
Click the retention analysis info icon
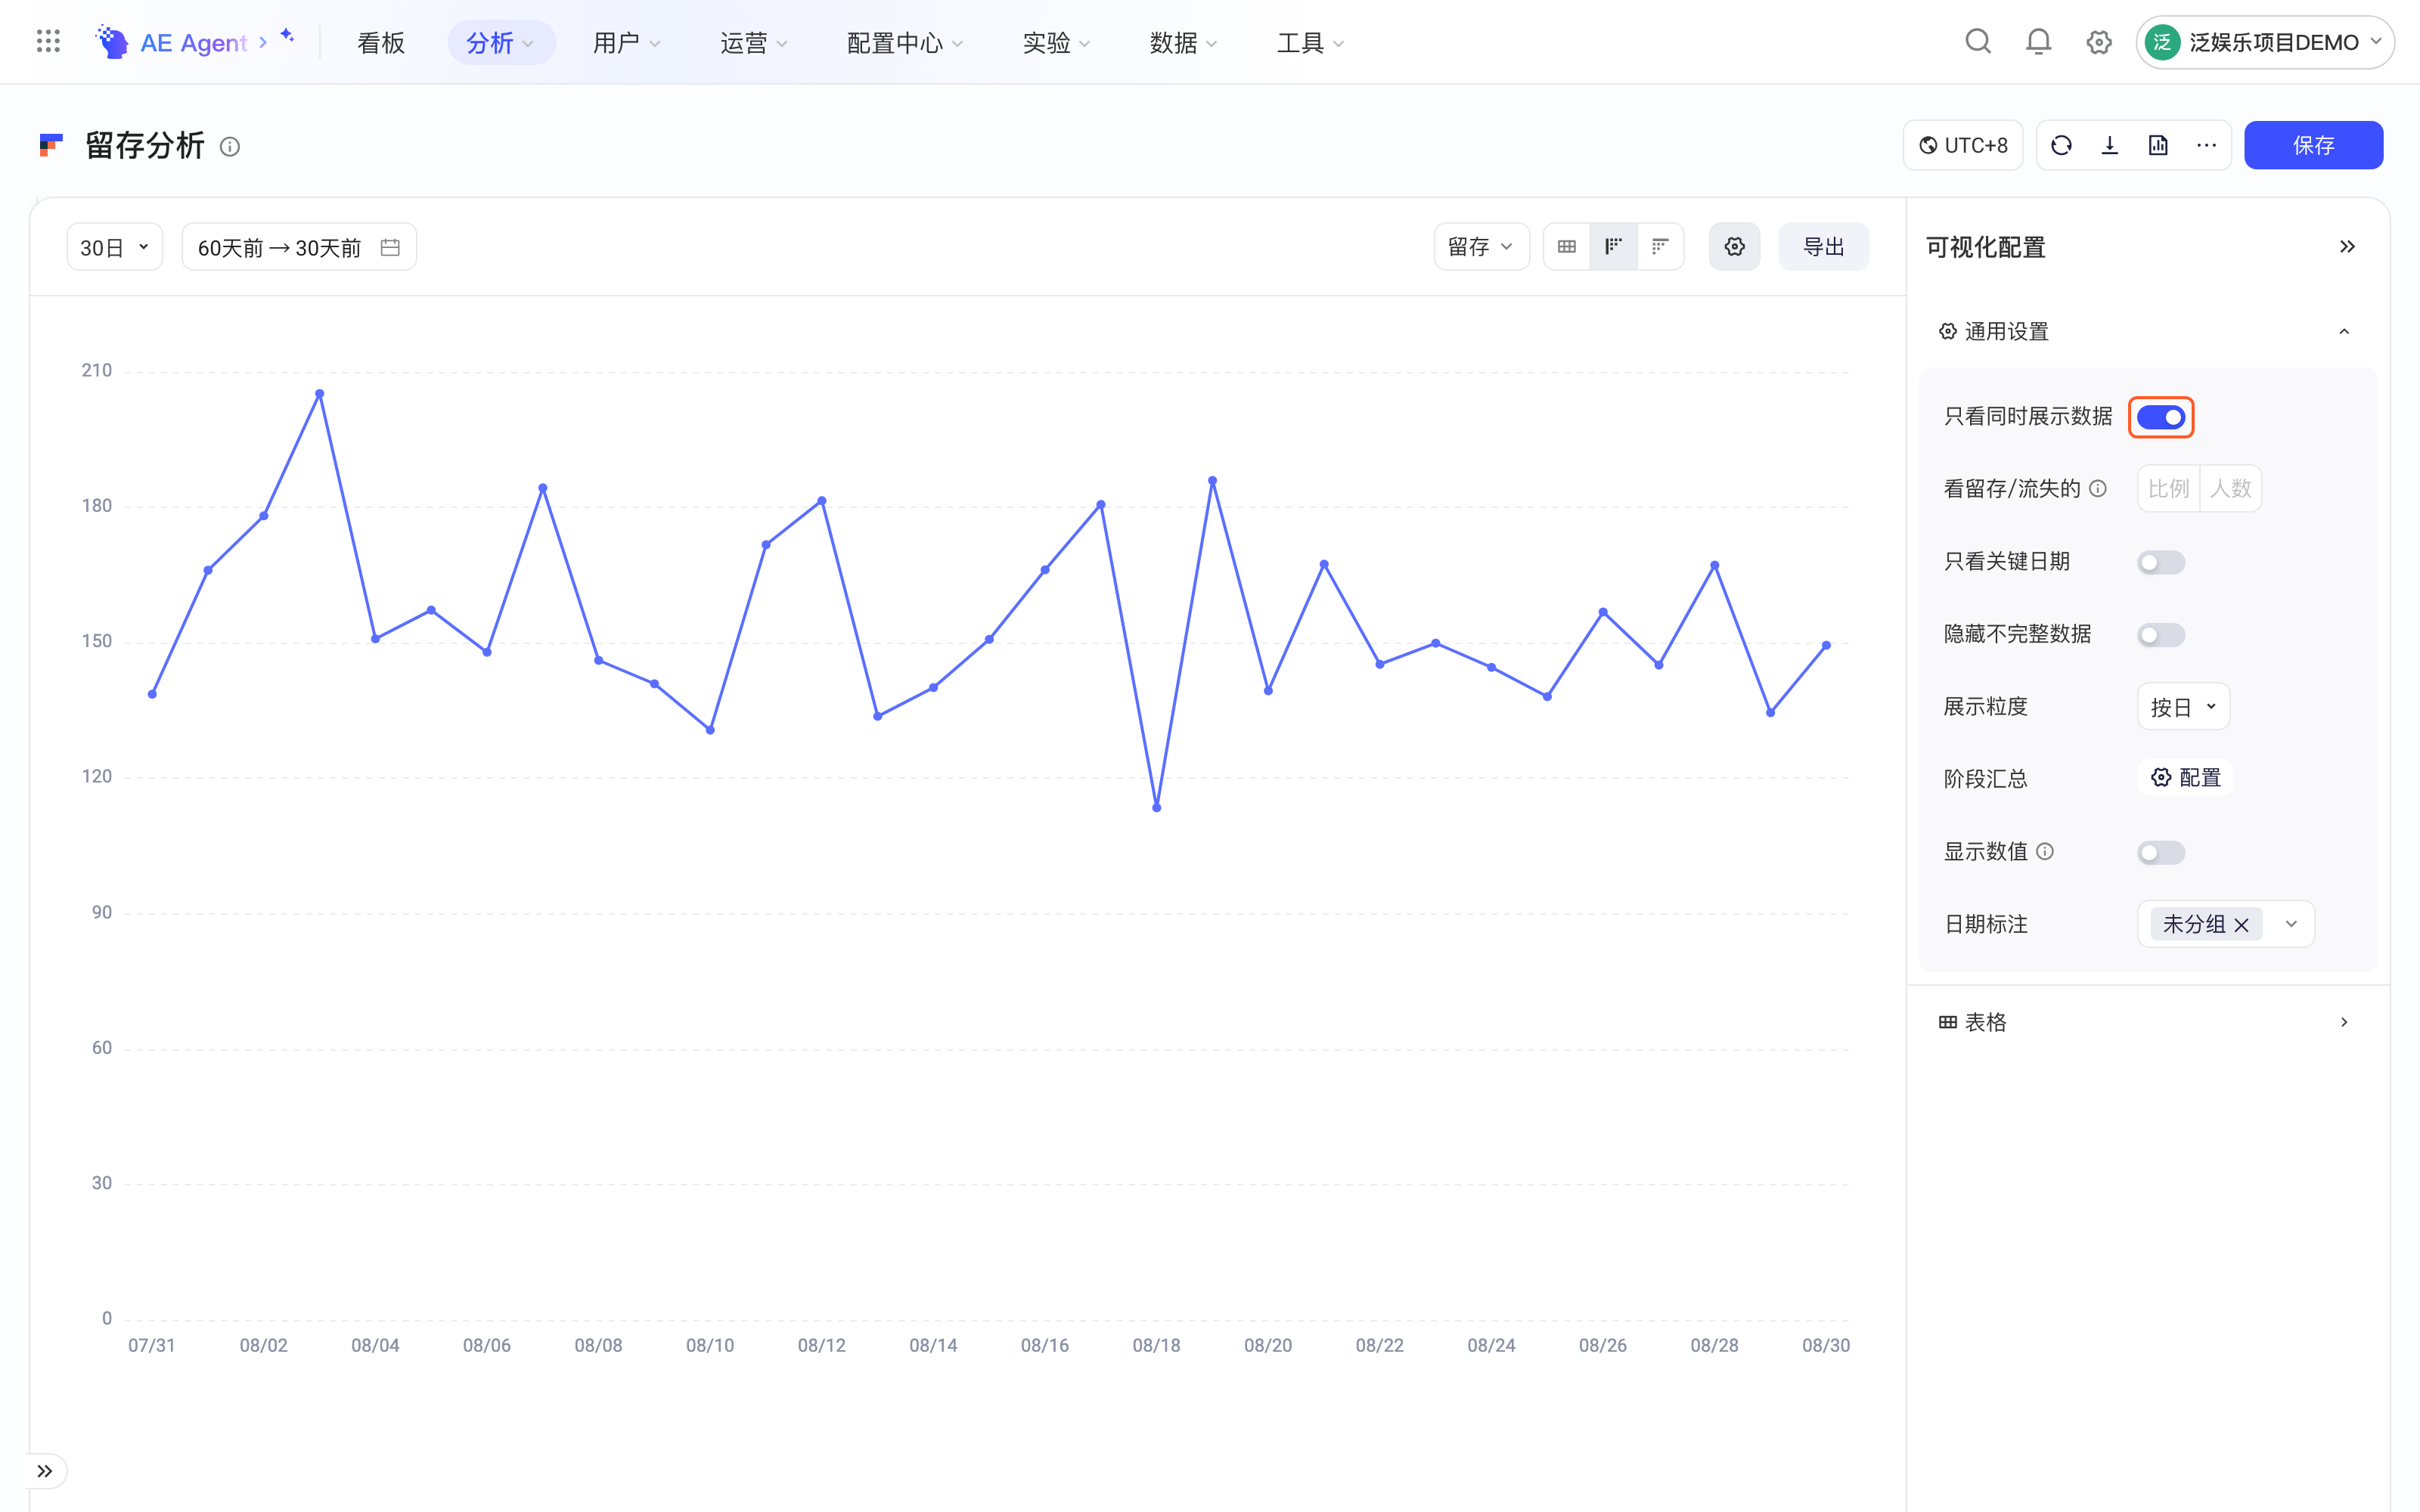(230, 147)
